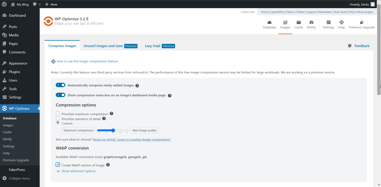Click Best image quality slider label
381x187 pixels.
145,130
